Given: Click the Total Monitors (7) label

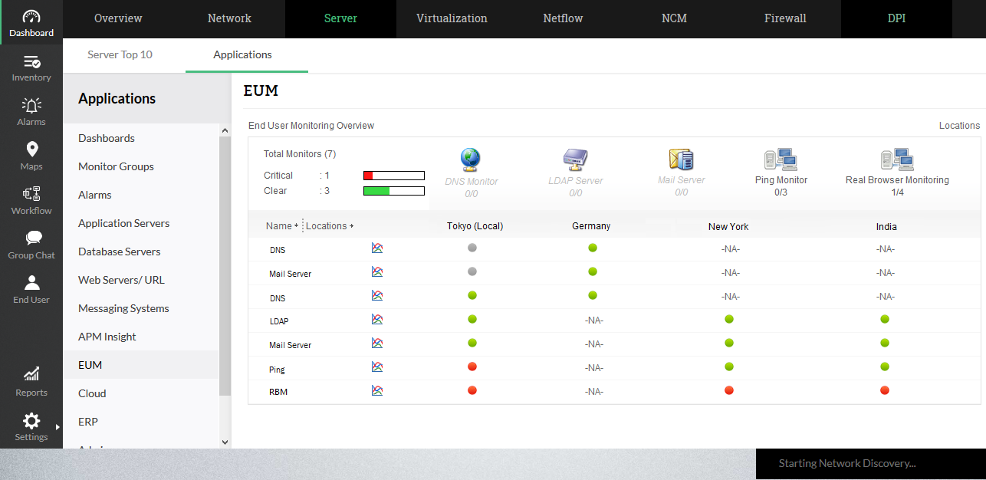Looking at the screenshot, I should 300,154.
